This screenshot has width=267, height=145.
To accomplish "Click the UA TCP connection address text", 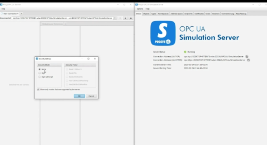I will (214, 57).
